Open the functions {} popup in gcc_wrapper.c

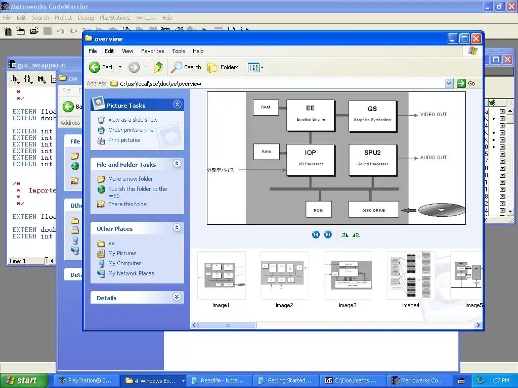coord(28,79)
